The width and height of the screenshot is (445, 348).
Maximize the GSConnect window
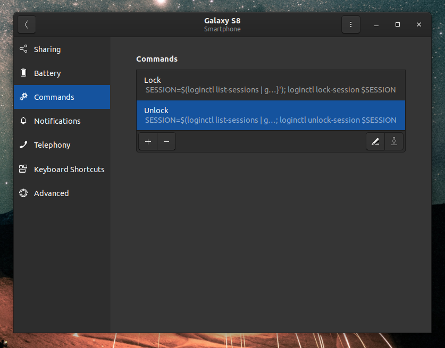click(398, 24)
